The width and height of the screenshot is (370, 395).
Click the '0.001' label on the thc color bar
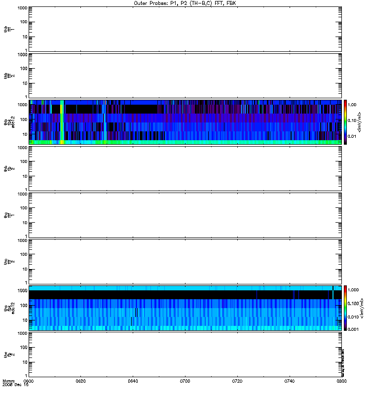[x=353, y=329]
